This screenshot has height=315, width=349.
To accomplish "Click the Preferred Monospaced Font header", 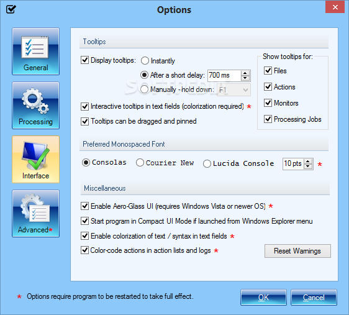I will pyautogui.click(x=124, y=144).
